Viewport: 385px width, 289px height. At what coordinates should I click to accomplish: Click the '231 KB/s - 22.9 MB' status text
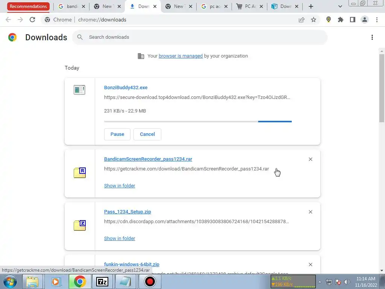pos(125,111)
